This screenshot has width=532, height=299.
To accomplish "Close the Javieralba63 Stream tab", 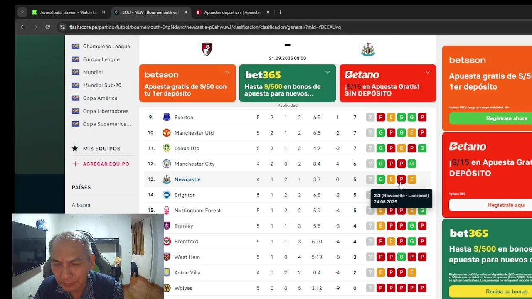I will point(103,12).
